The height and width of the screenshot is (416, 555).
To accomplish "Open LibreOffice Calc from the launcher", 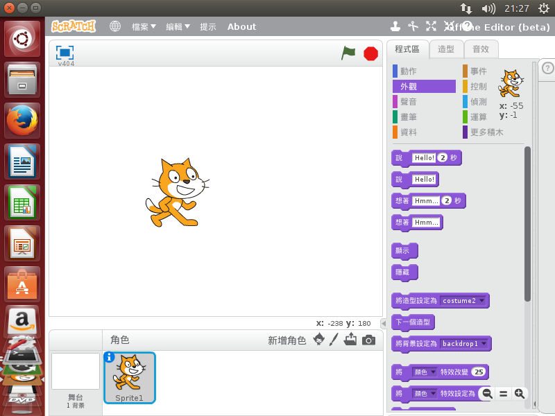I will (x=22, y=202).
